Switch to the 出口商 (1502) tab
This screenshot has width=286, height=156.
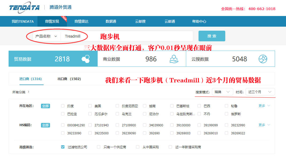(x=69, y=79)
